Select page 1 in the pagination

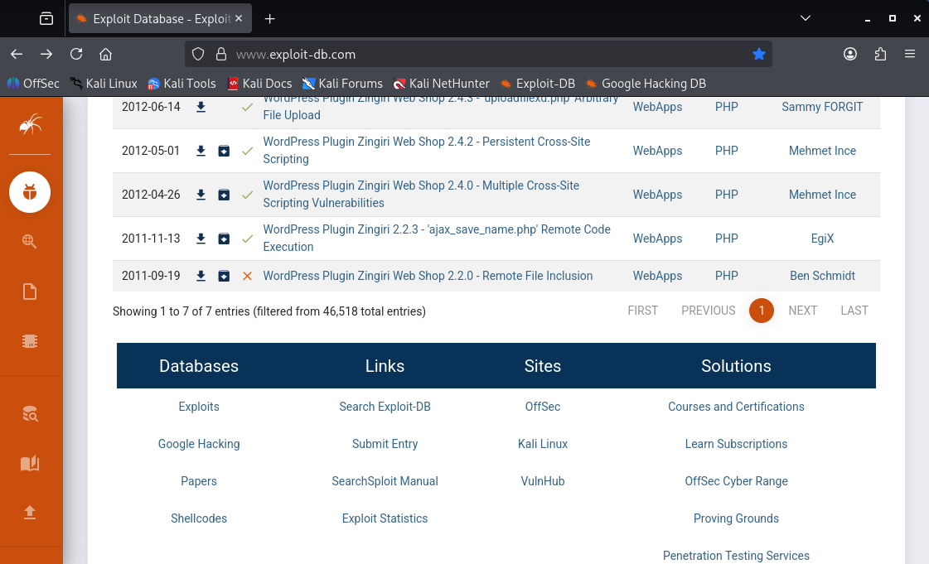[x=761, y=311]
